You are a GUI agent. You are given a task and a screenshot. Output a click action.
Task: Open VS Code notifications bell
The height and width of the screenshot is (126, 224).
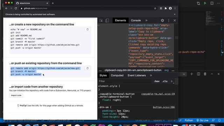click(219, 120)
